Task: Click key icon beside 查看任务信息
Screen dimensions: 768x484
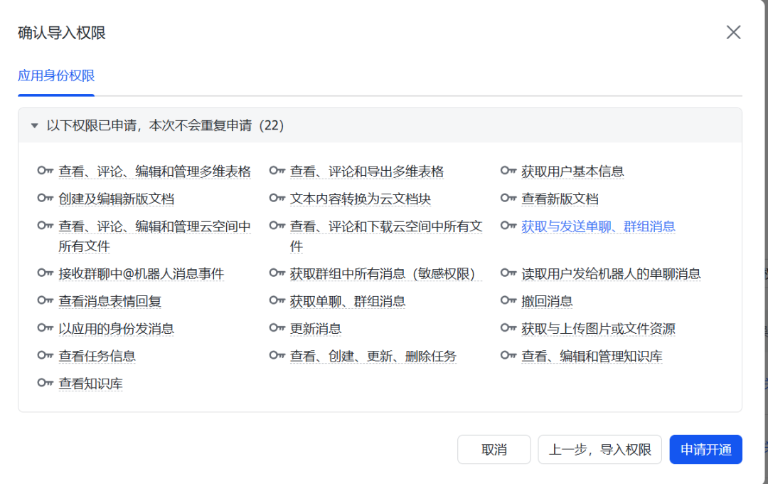Action: (45, 355)
